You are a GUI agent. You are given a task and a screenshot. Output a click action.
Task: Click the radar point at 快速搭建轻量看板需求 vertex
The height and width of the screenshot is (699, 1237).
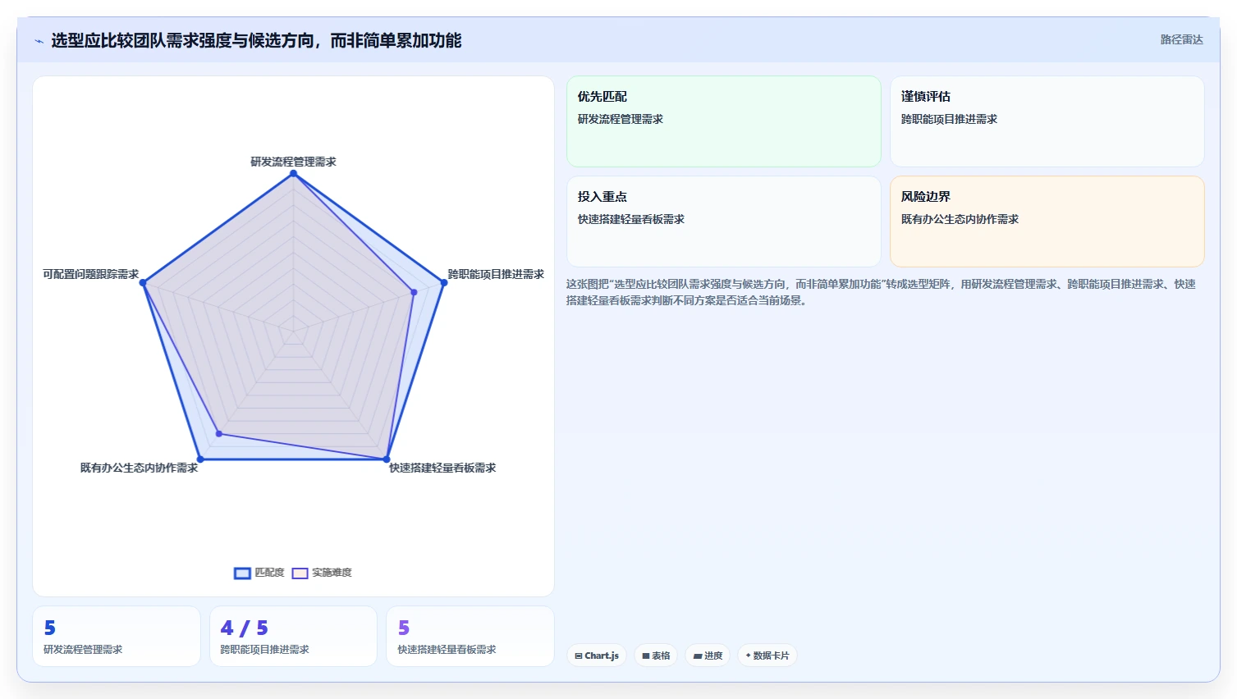pos(387,459)
